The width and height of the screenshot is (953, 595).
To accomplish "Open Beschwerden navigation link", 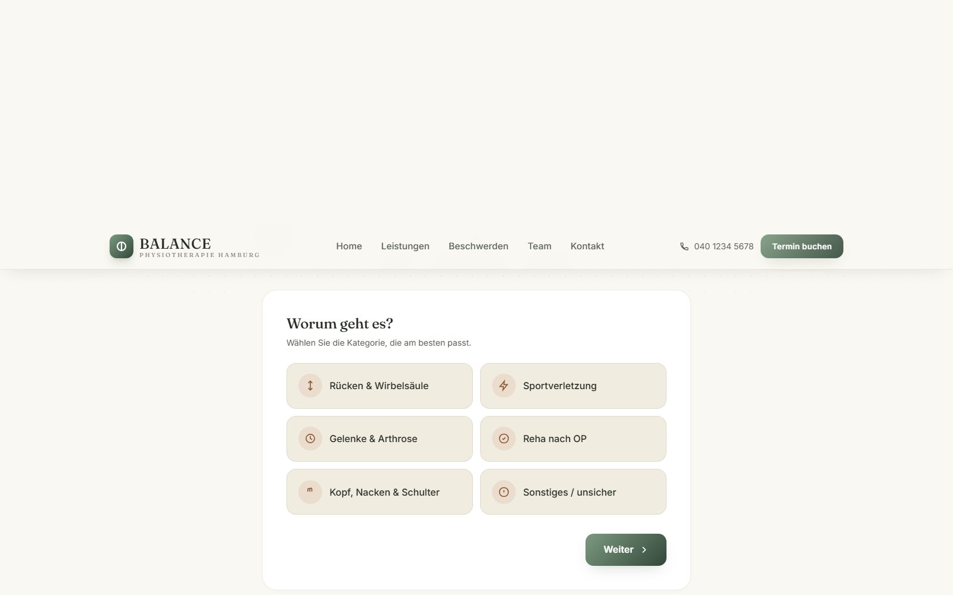I will pyautogui.click(x=478, y=246).
